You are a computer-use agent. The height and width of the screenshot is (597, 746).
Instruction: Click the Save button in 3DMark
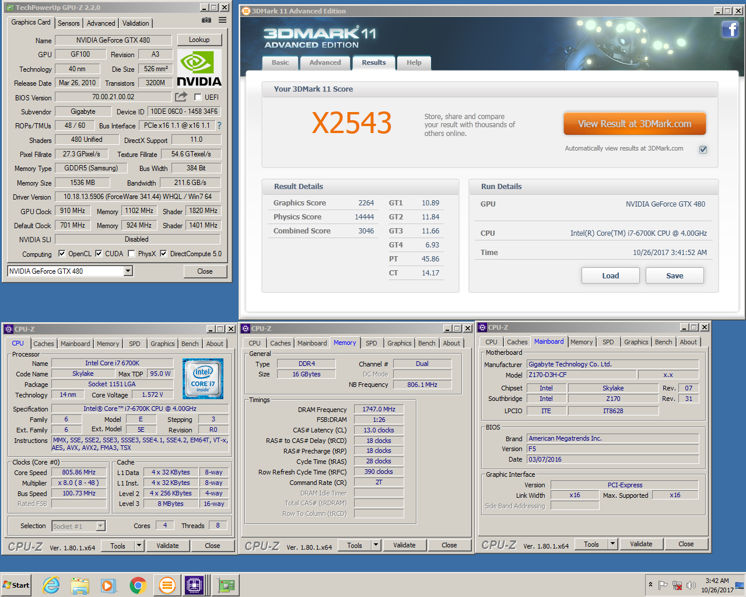pyautogui.click(x=674, y=275)
